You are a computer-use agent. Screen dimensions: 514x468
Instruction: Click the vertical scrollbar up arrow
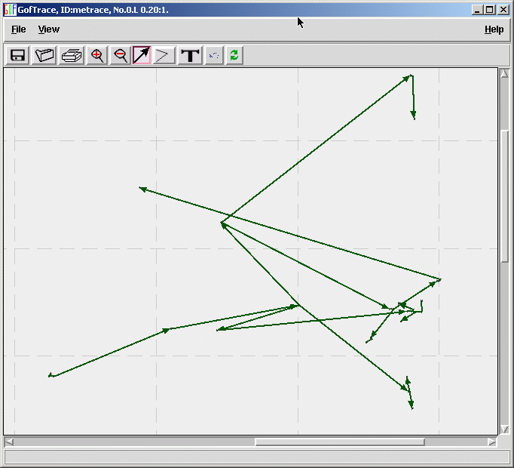click(x=504, y=73)
